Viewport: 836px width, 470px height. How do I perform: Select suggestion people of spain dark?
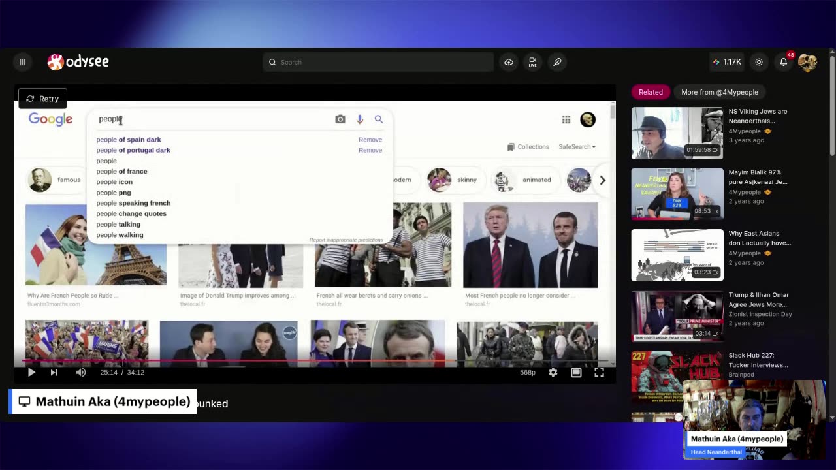pyautogui.click(x=129, y=140)
